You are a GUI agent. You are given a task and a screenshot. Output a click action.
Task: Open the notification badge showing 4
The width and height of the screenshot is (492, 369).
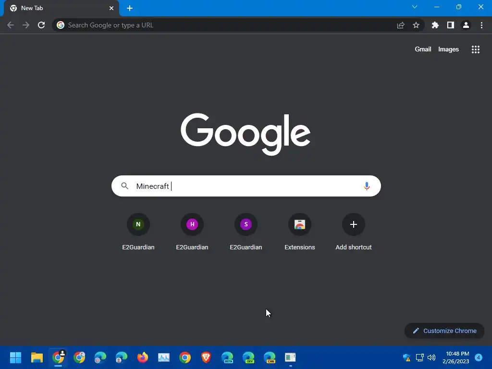tap(479, 357)
